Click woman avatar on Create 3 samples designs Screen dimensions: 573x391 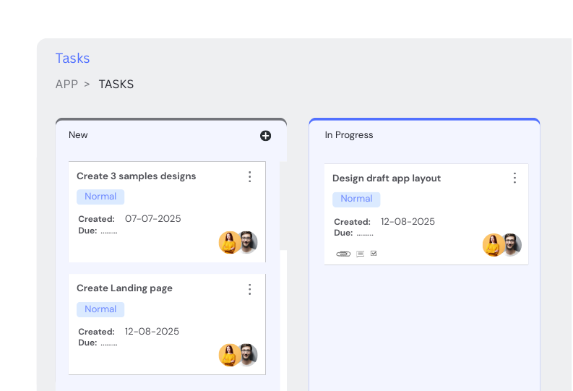tap(229, 243)
